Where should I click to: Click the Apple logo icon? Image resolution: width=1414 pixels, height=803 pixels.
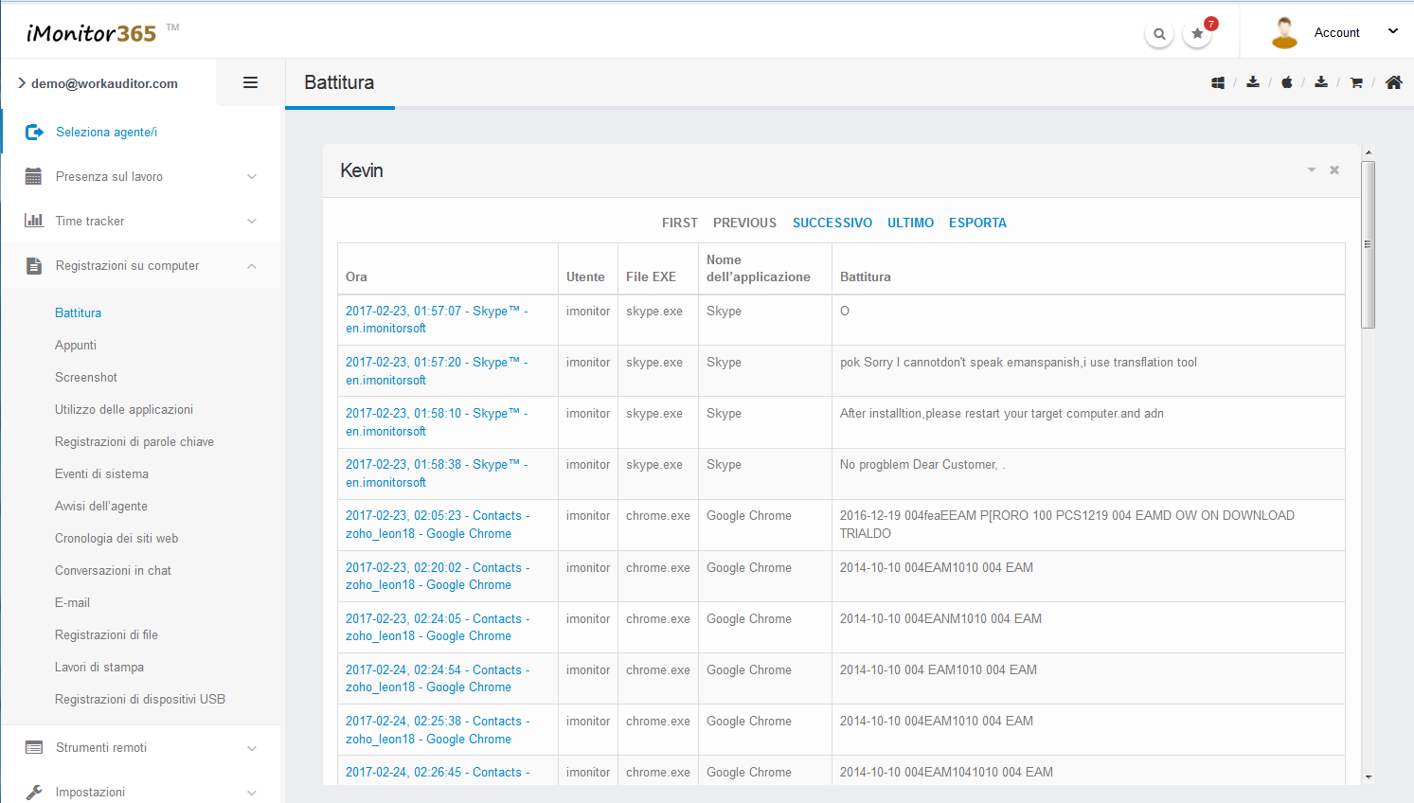tap(1287, 83)
